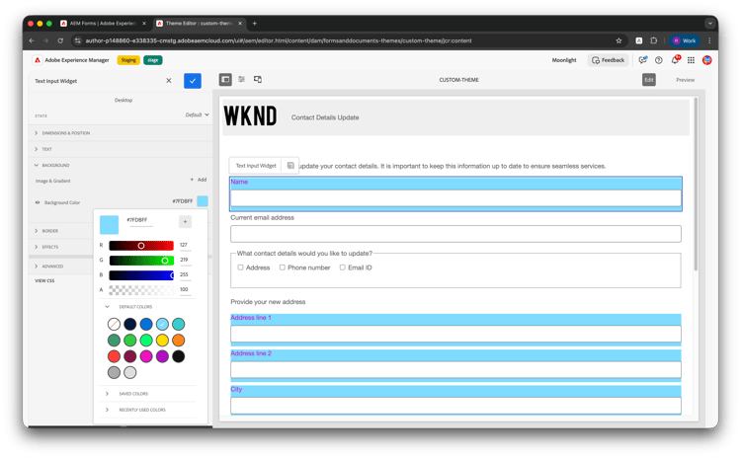
Task: Open the Help question mark icon
Action: (659, 60)
